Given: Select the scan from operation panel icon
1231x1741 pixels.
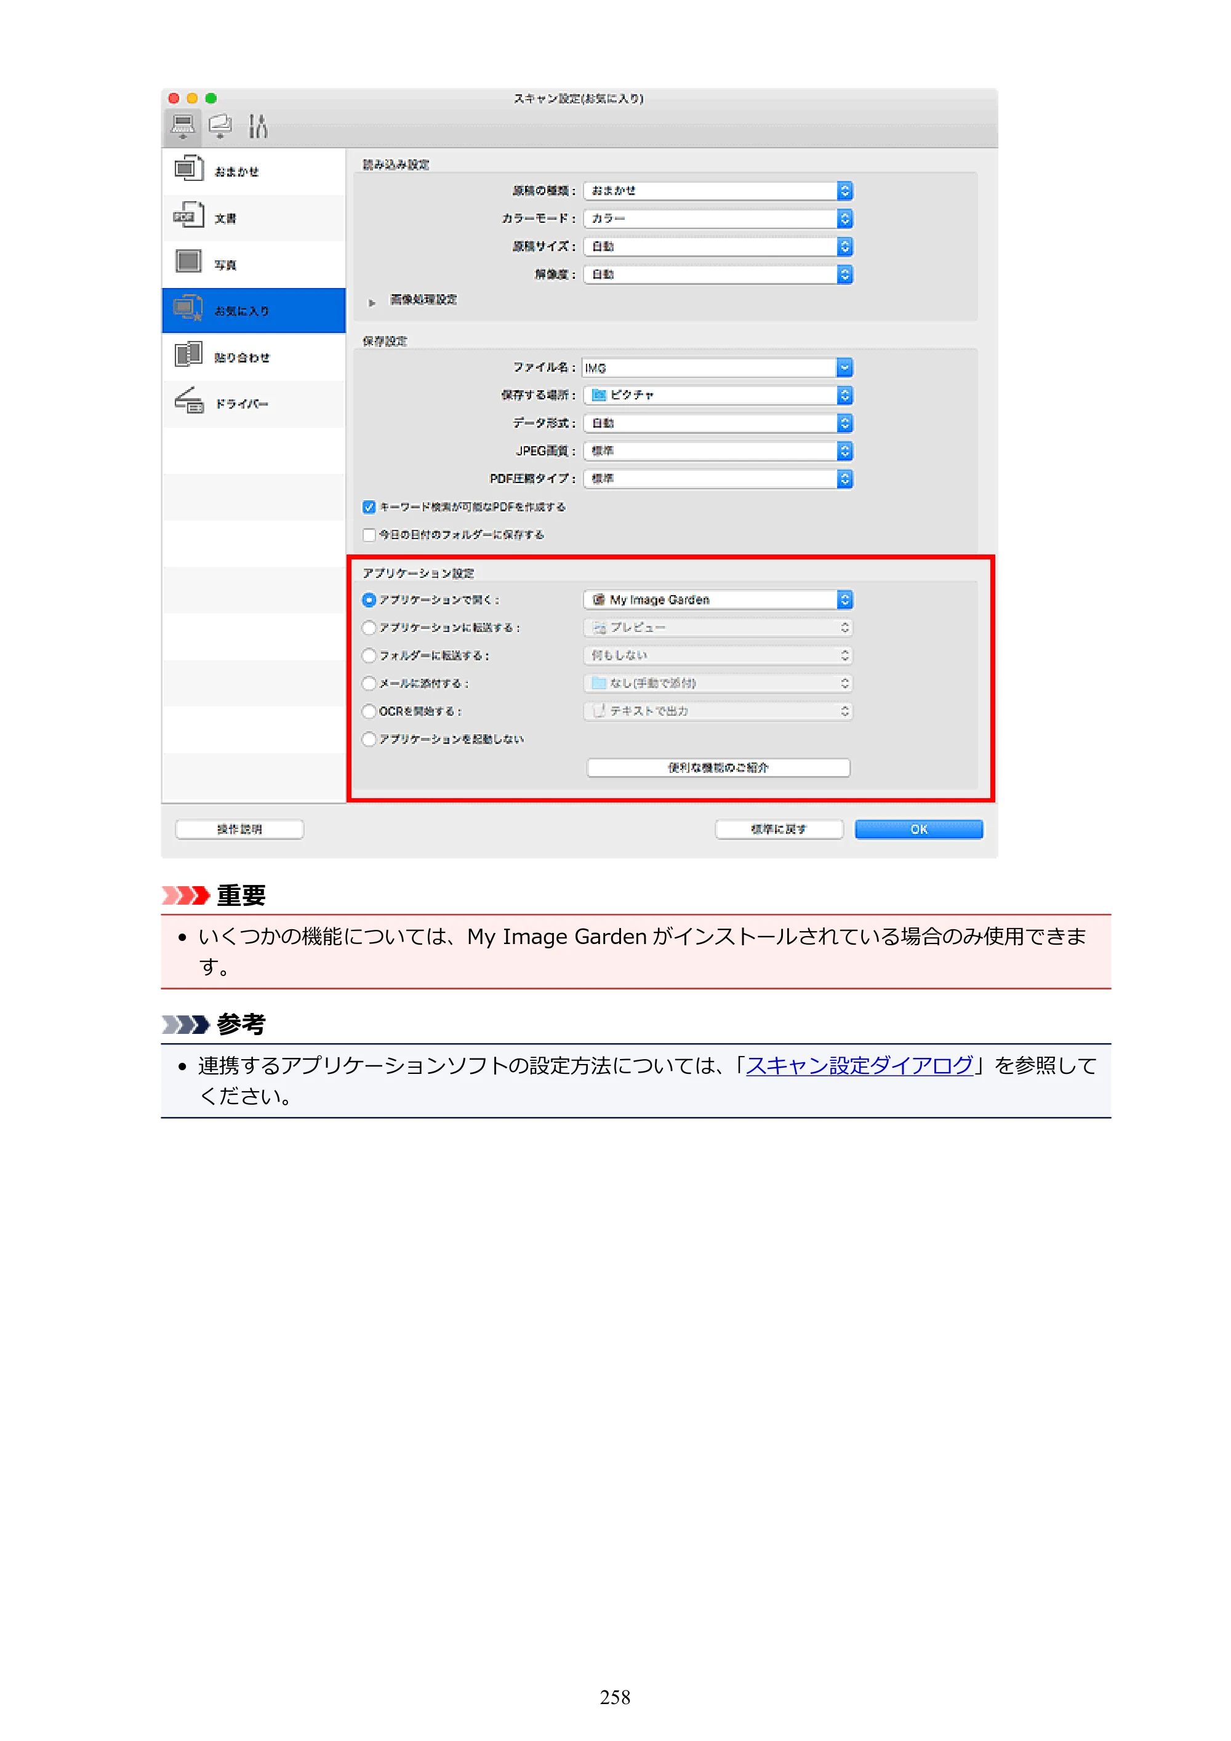Looking at the screenshot, I should [x=220, y=126].
